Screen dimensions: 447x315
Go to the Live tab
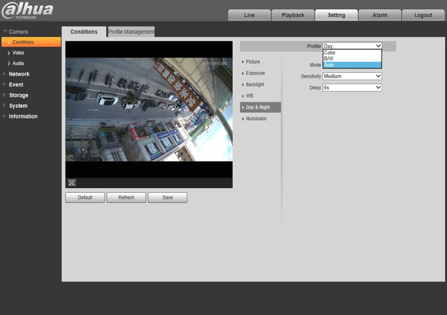coord(249,15)
